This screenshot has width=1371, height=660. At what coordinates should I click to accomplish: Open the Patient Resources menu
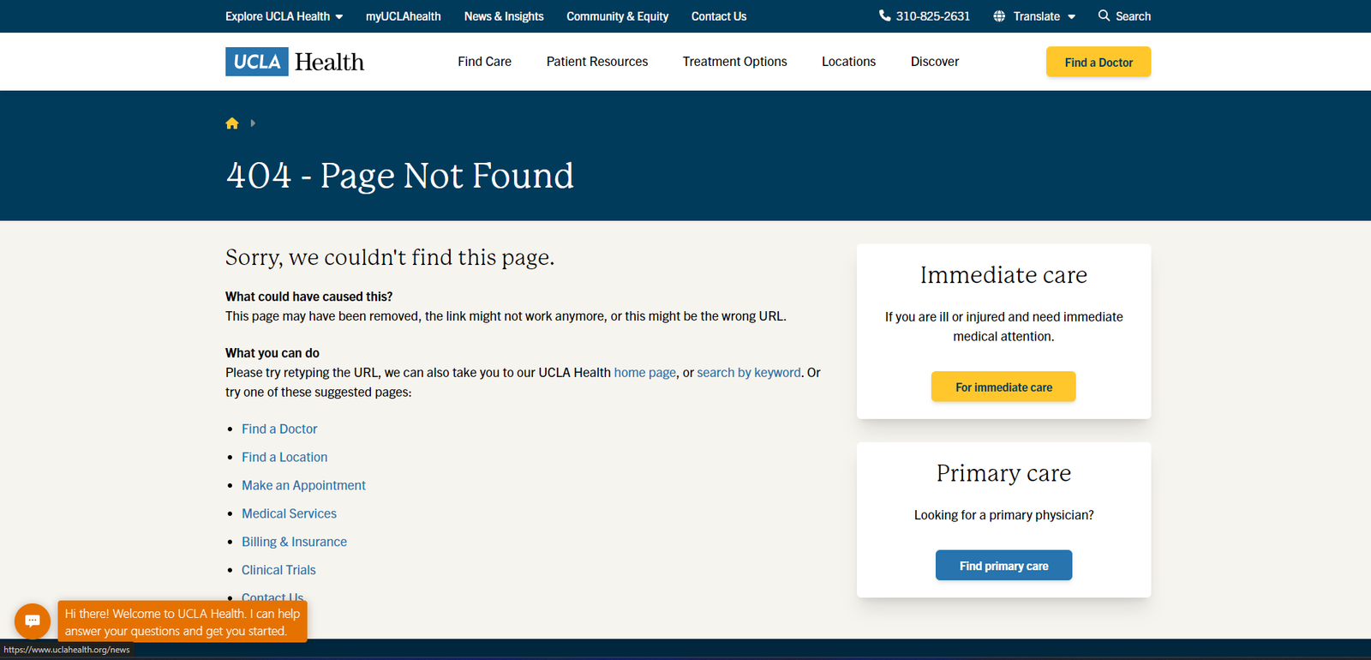coord(596,62)
